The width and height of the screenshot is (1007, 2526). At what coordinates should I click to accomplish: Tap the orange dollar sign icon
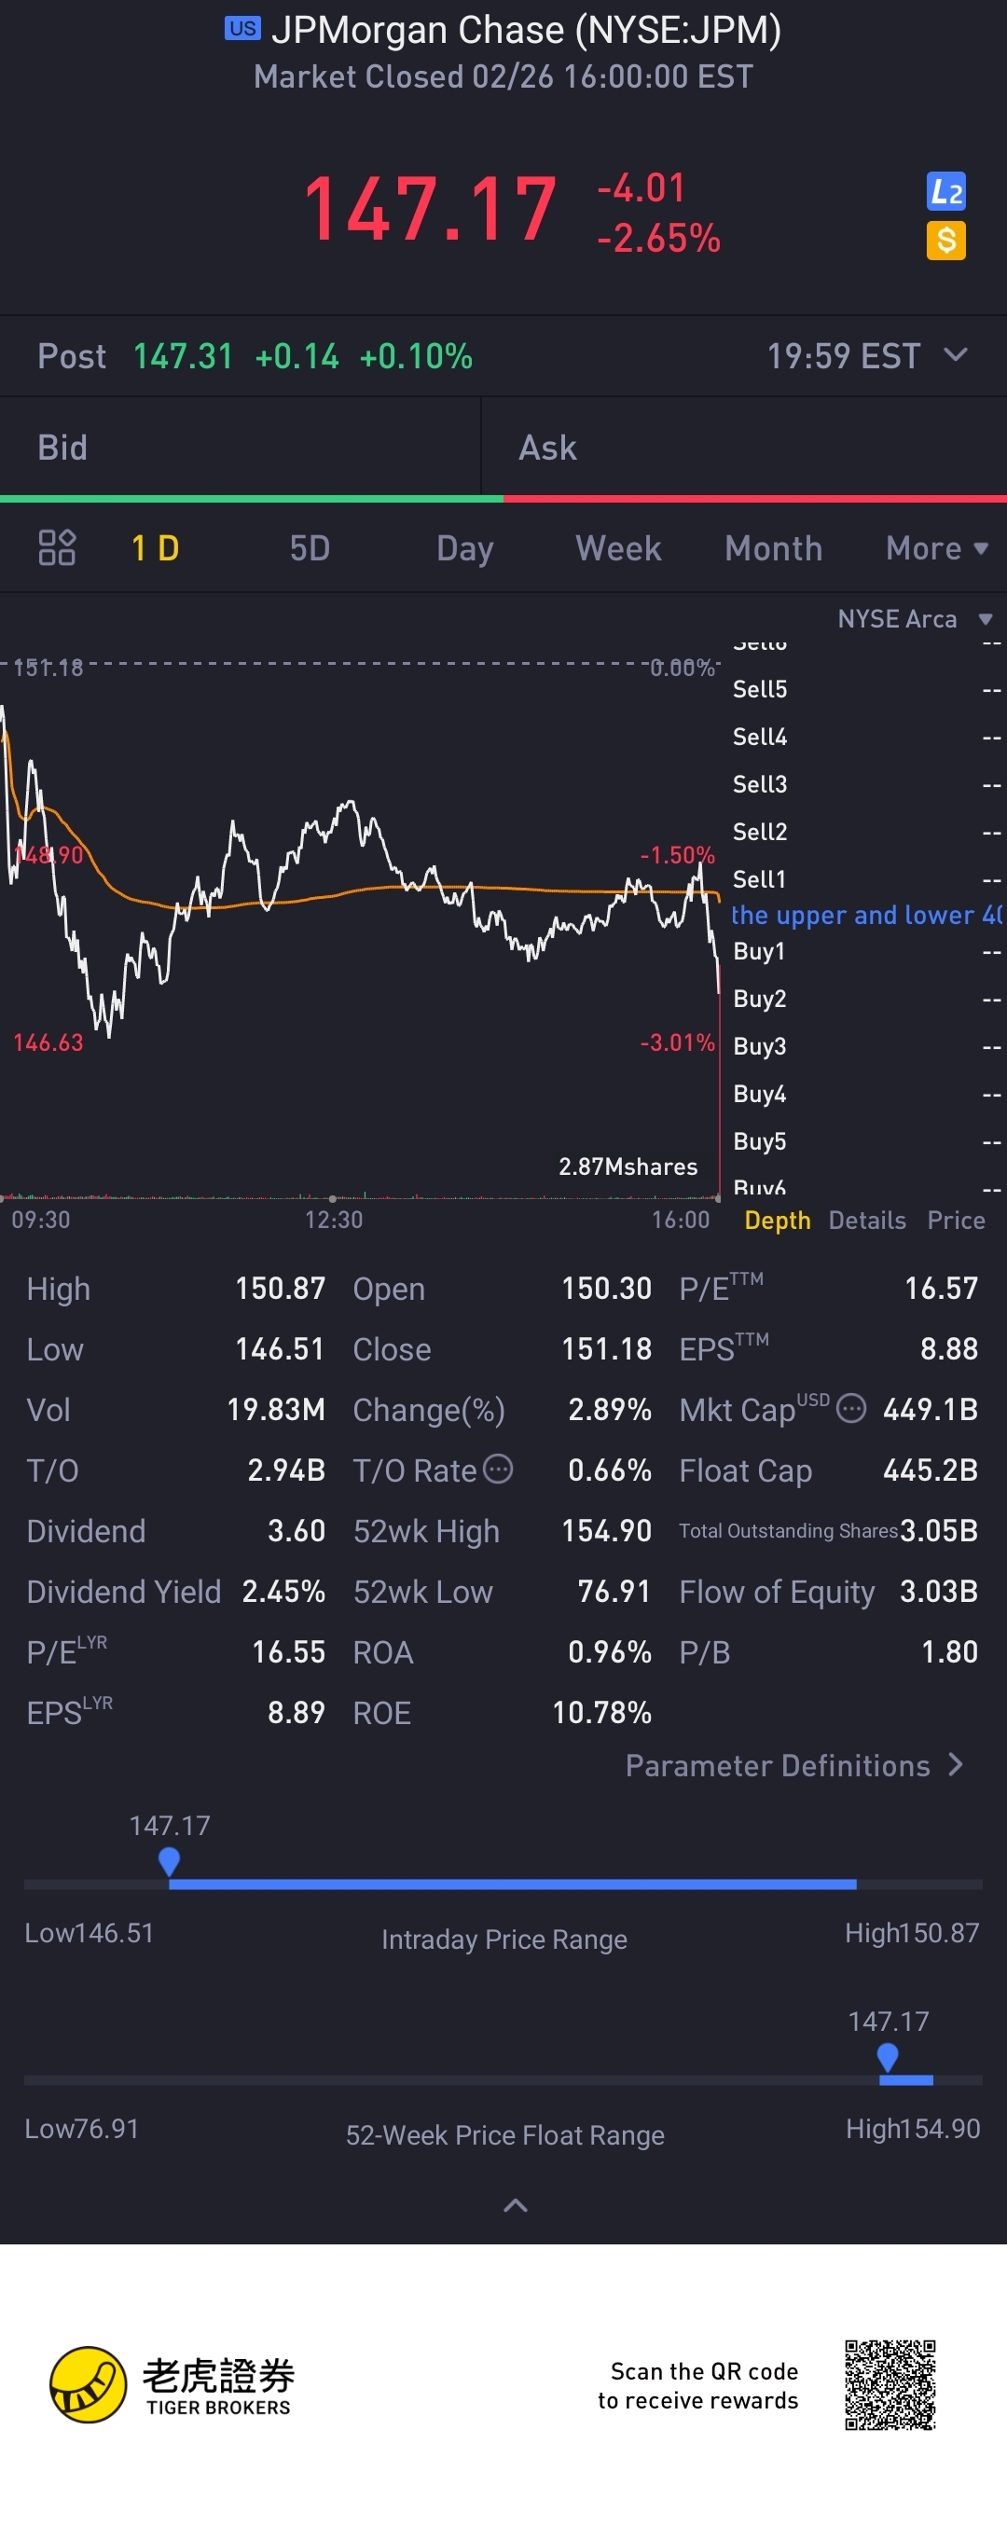tap(945, 241)
